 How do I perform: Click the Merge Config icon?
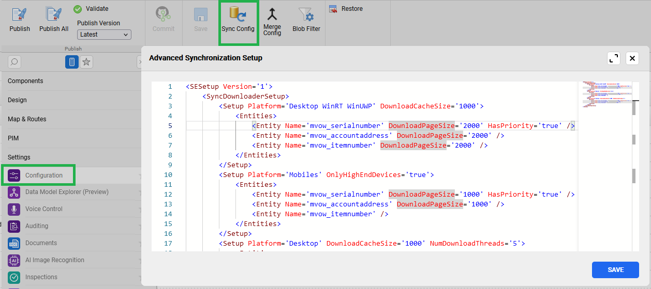(272, 14)
